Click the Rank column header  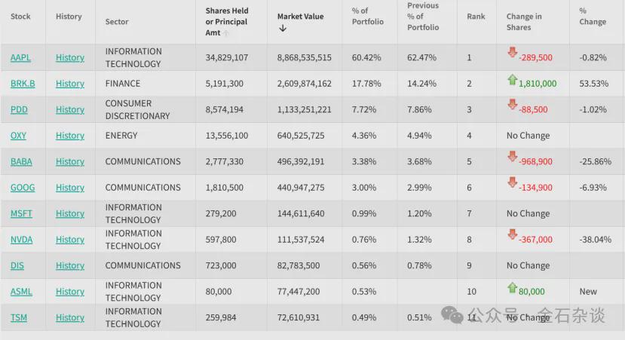(476, 17)
